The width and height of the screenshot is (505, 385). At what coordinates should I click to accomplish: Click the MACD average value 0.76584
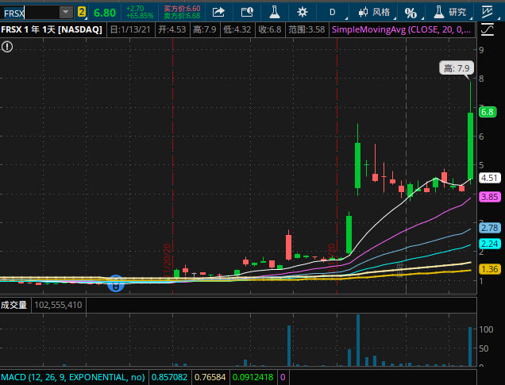click(210, 377)
